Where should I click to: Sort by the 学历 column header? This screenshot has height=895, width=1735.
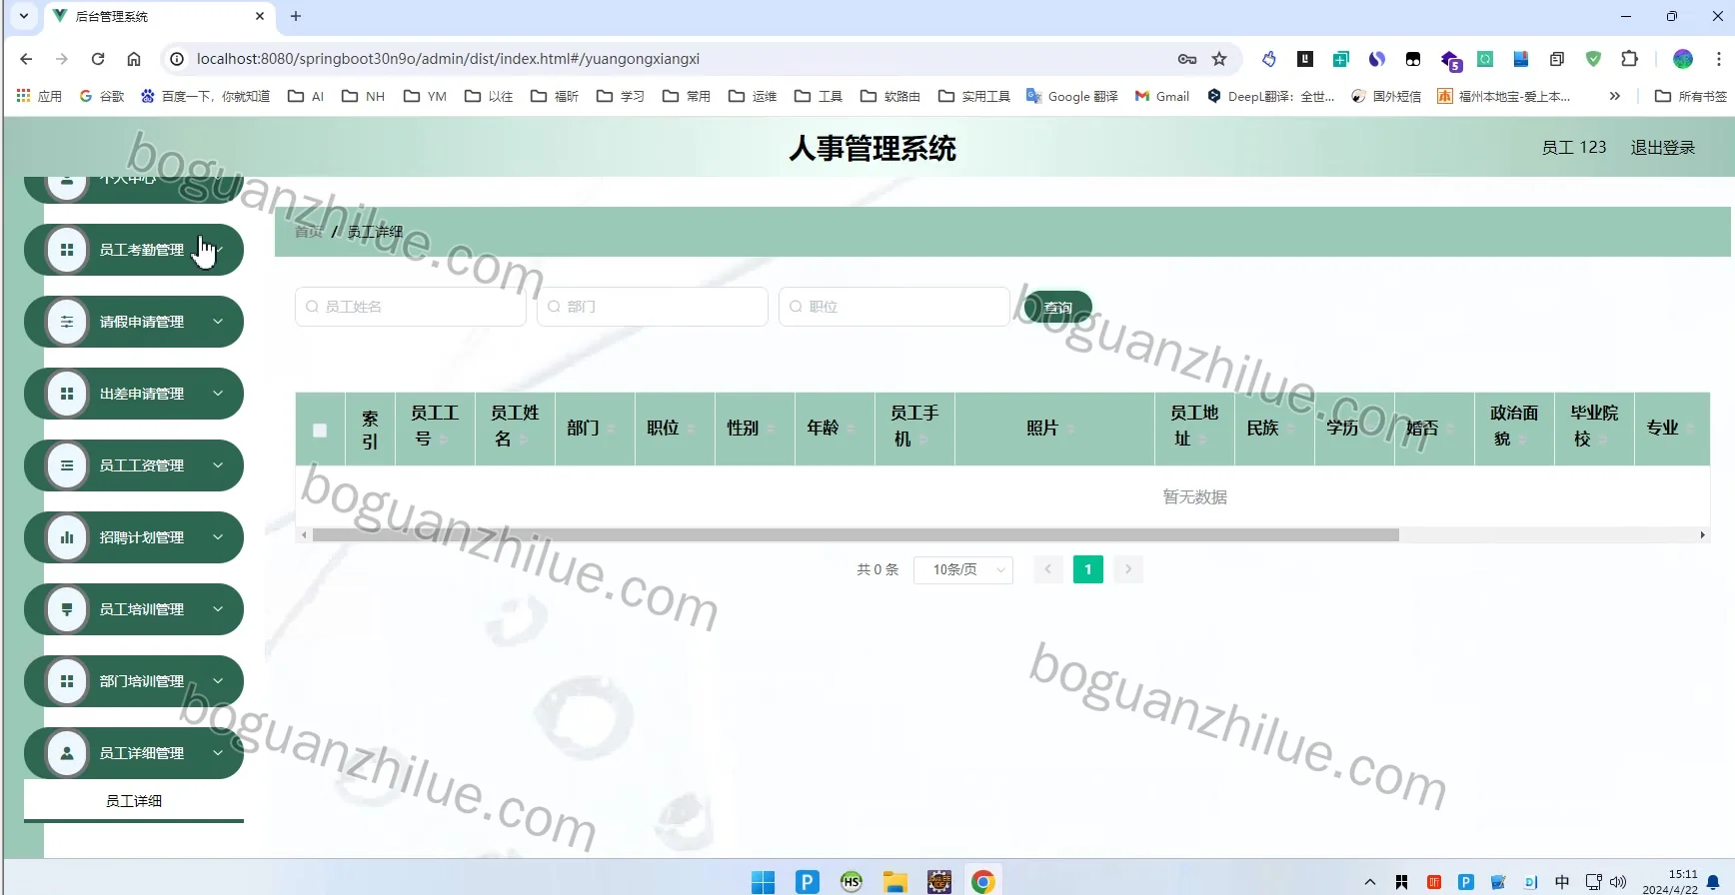point(1354,429)
